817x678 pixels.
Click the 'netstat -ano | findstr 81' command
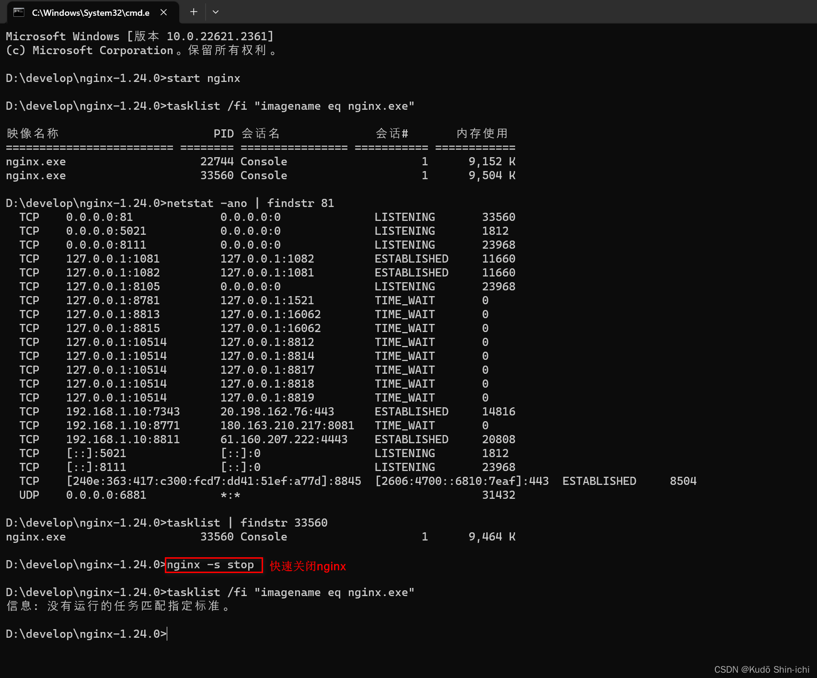point(250,203)
